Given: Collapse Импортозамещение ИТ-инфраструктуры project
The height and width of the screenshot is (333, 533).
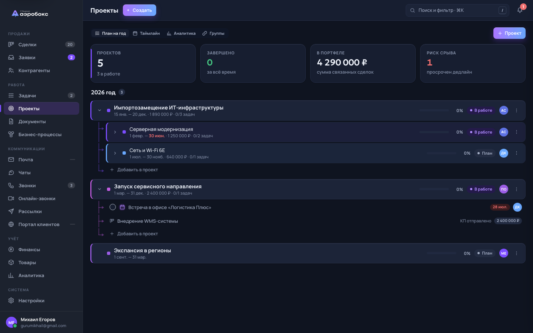Looking at the screenshot, I should tap(100, 110).
